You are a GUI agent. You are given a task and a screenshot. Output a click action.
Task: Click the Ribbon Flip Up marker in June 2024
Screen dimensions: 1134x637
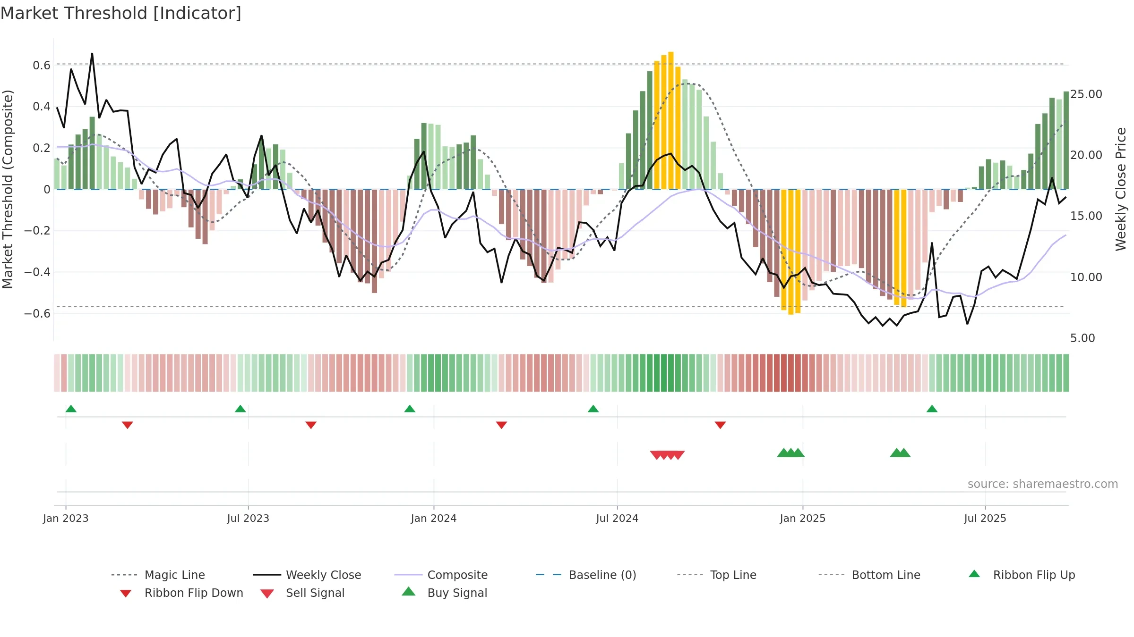[x=593, y=409]
